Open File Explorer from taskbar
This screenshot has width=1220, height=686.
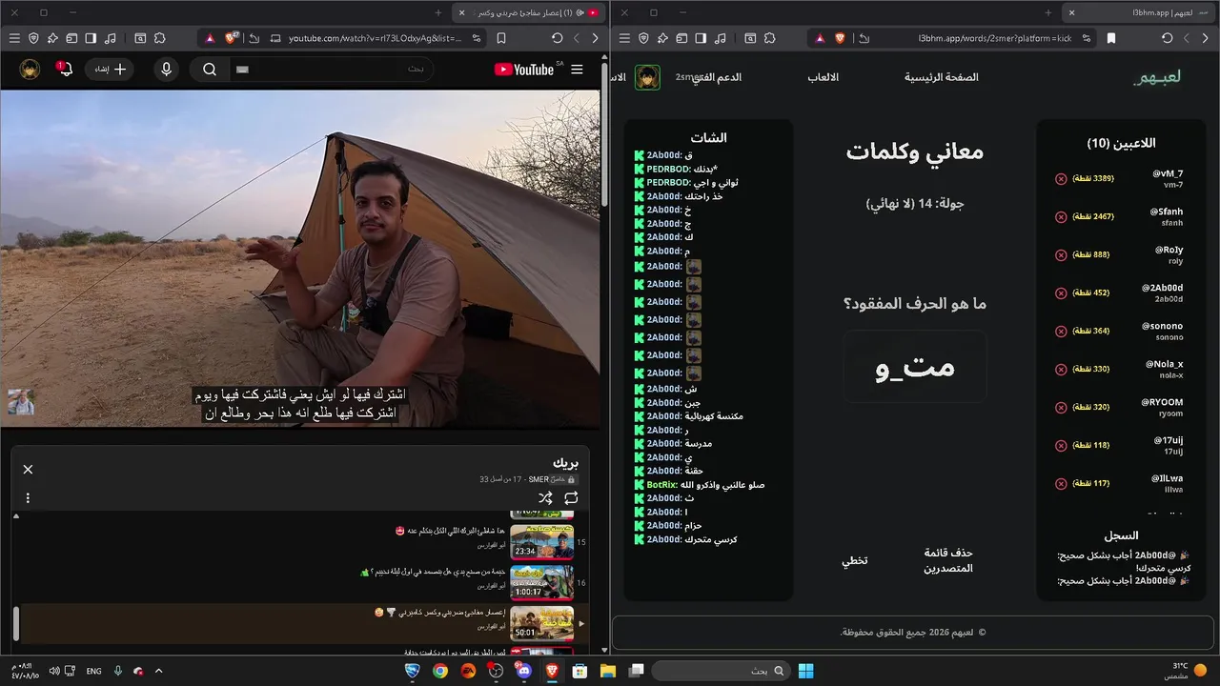coord(607,671)
